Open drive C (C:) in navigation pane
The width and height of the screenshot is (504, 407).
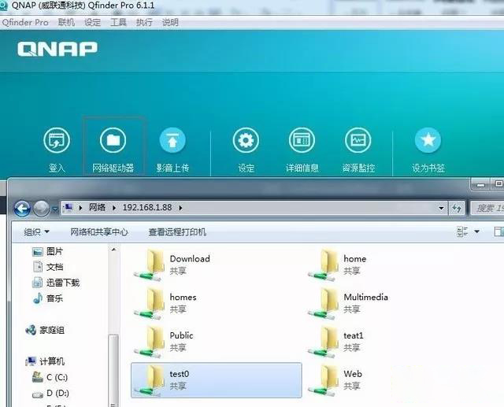[x=50, y=377]
